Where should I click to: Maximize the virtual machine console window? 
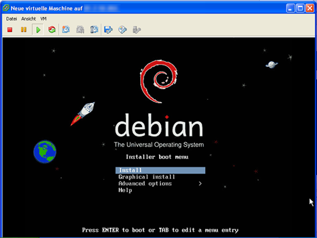300,8
